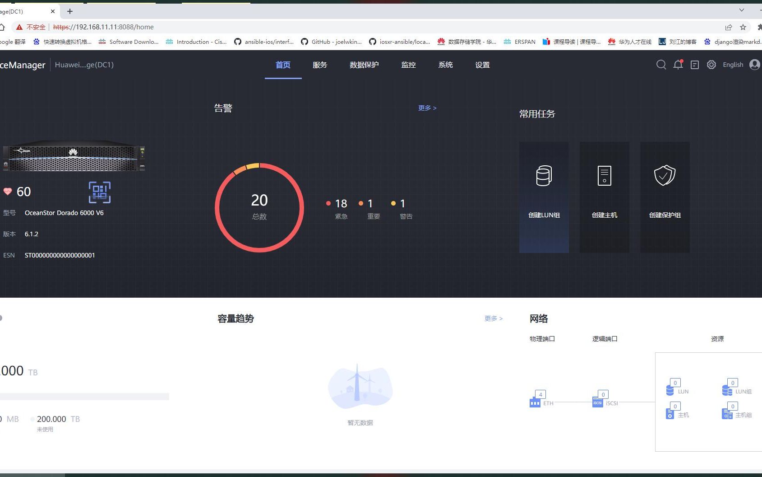The width and height of the screenshot is (762, 477).
Task: Click the ESN serial number value
Action: [x=60, y=255]
